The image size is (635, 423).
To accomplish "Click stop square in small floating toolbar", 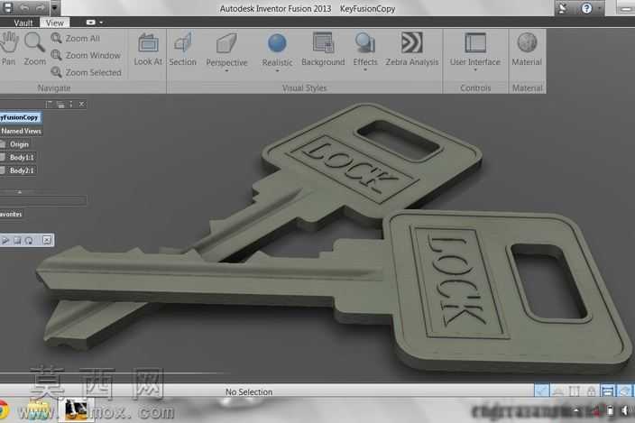I will [x=17, y=241].
